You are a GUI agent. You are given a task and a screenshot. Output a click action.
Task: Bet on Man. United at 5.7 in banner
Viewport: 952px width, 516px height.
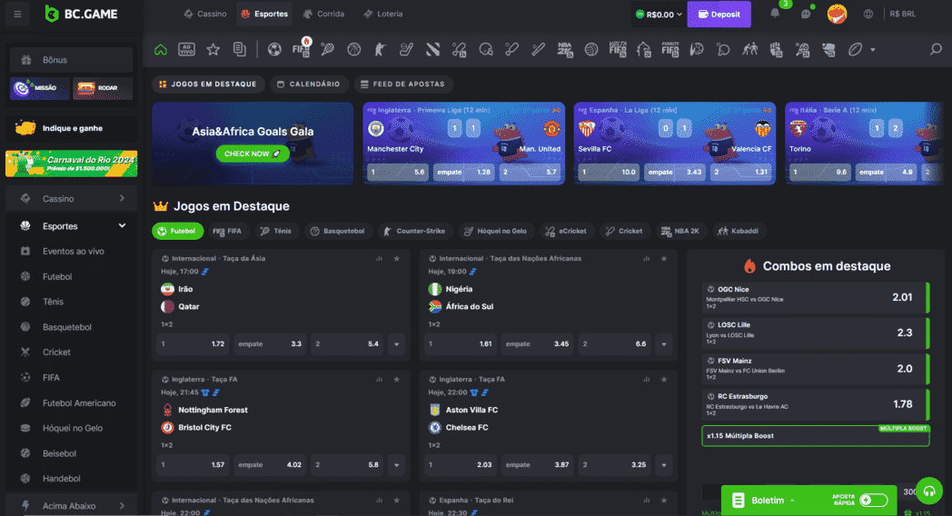tap(530, 173)
